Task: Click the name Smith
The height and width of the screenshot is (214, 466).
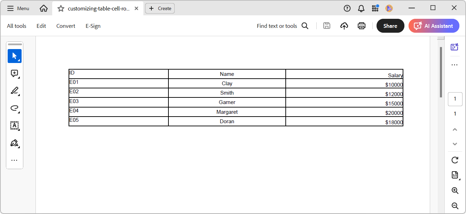Action: click(x=227, y=93)
